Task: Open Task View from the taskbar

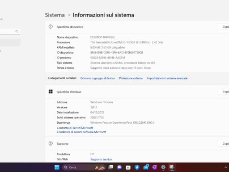Action: pos(110,167)
